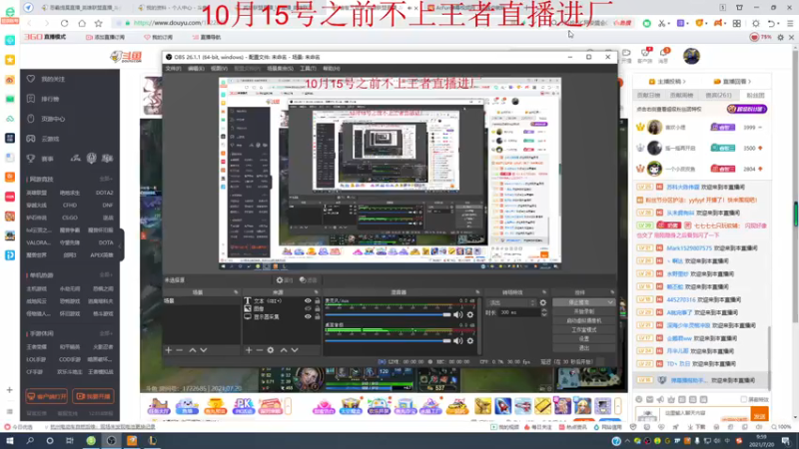Click bookmark star icon beside address bar
The image size is (799, 449).
(98, 23)
